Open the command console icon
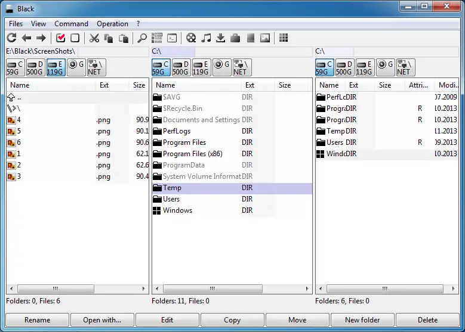The image size is (465, 332). tap(172, 38)
